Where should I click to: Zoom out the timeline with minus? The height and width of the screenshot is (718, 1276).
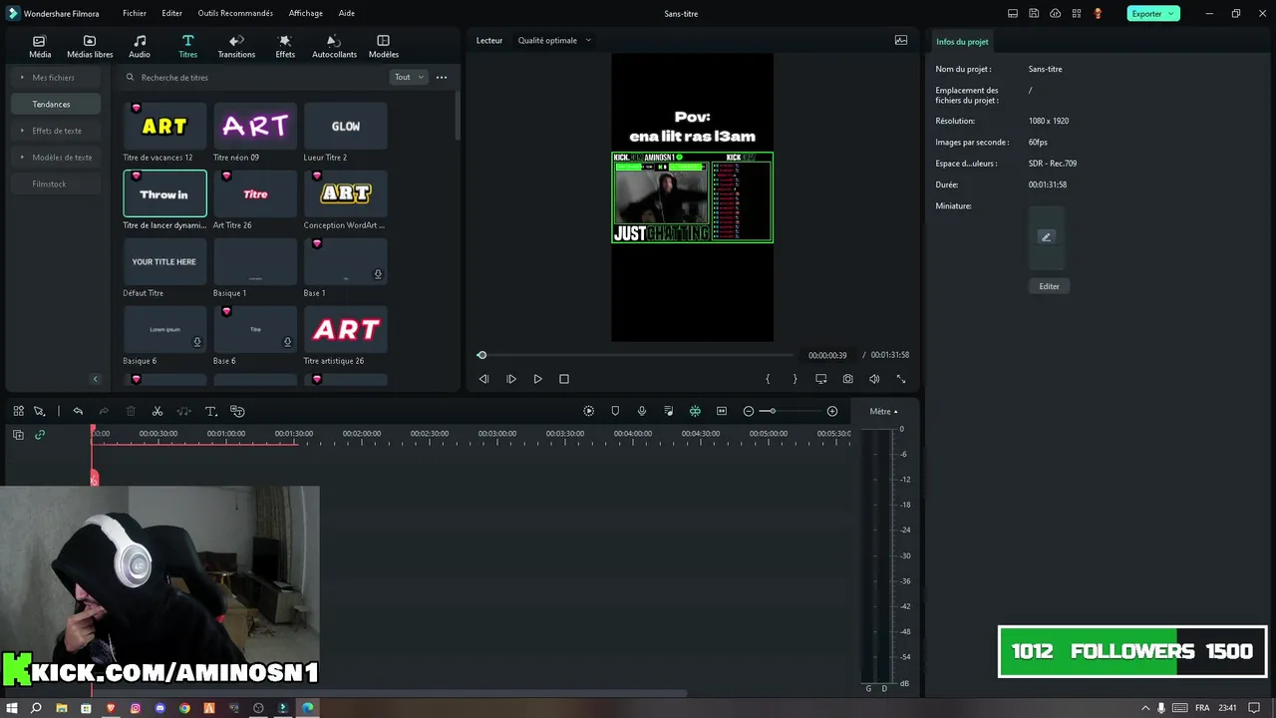(x=749, y=411)
